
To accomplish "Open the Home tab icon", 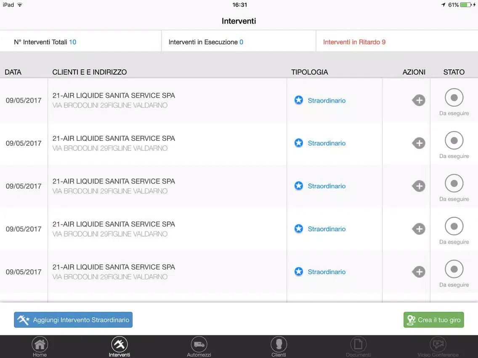I will pos(40,345).
